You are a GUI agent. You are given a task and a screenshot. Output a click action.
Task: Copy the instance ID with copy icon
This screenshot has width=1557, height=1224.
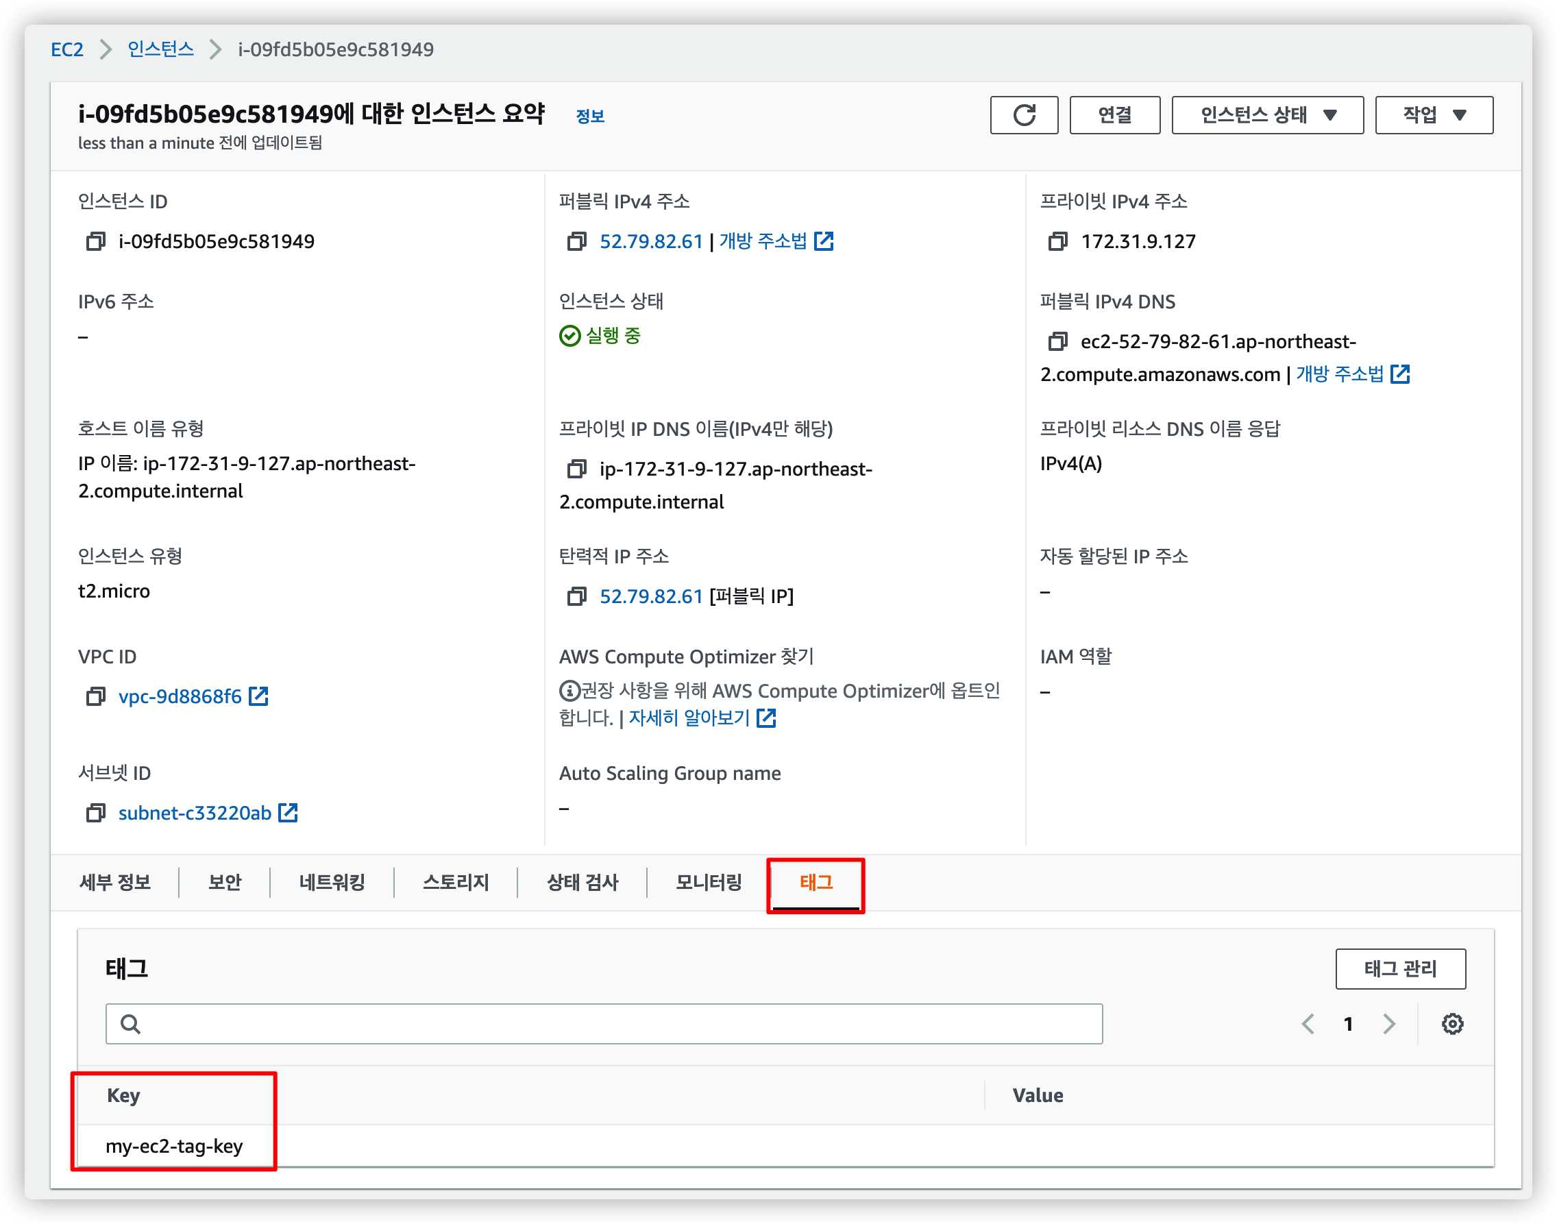coord(95,241)
